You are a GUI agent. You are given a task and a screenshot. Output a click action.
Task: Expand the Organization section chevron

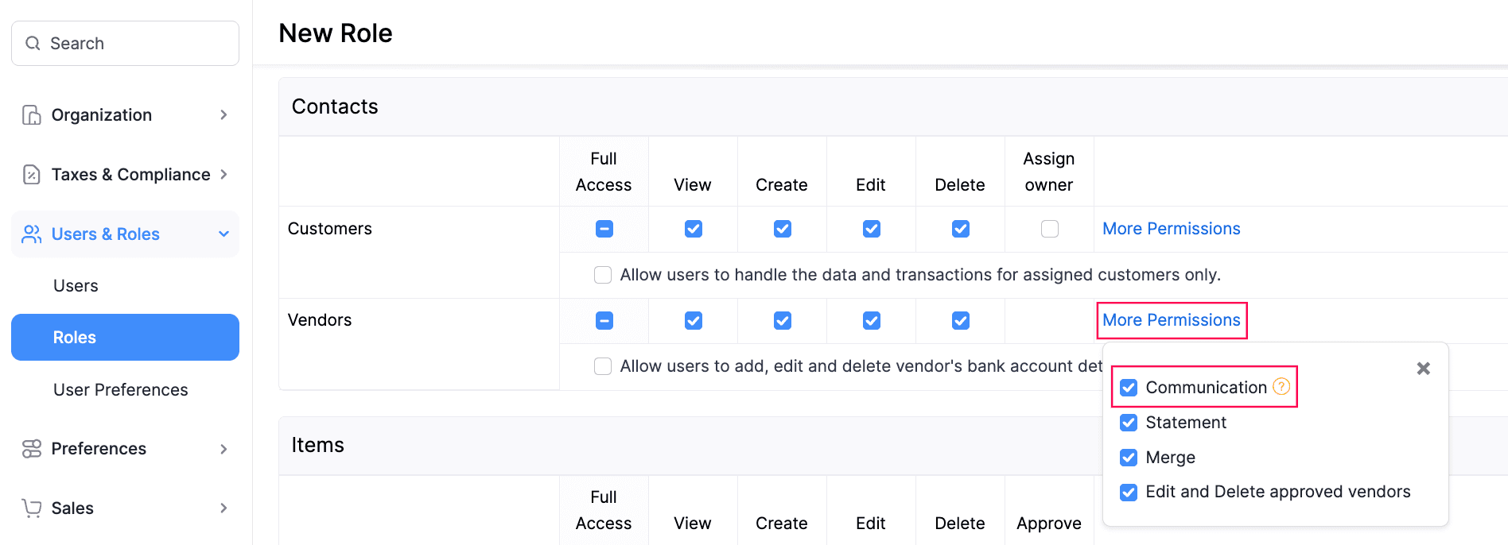coord(223,115)
